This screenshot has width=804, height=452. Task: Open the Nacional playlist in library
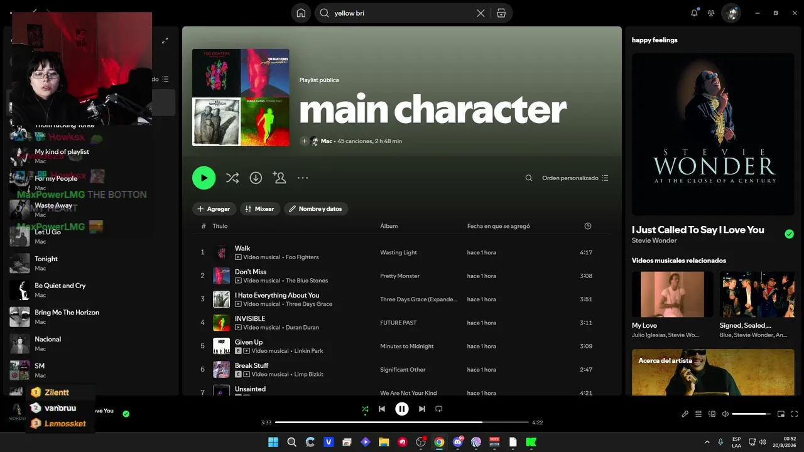(x=92, y=344)
